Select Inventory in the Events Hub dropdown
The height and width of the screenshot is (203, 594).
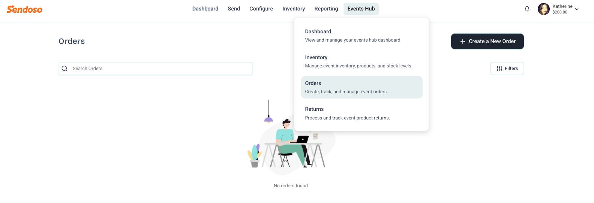[361, 61]
